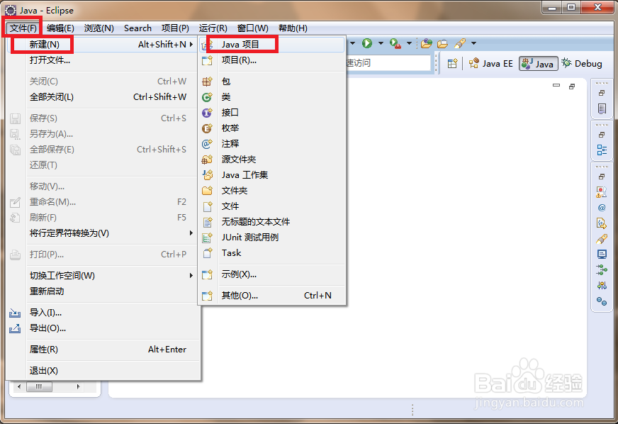Open 示例(X)... wizard

[x=271, y=274]
